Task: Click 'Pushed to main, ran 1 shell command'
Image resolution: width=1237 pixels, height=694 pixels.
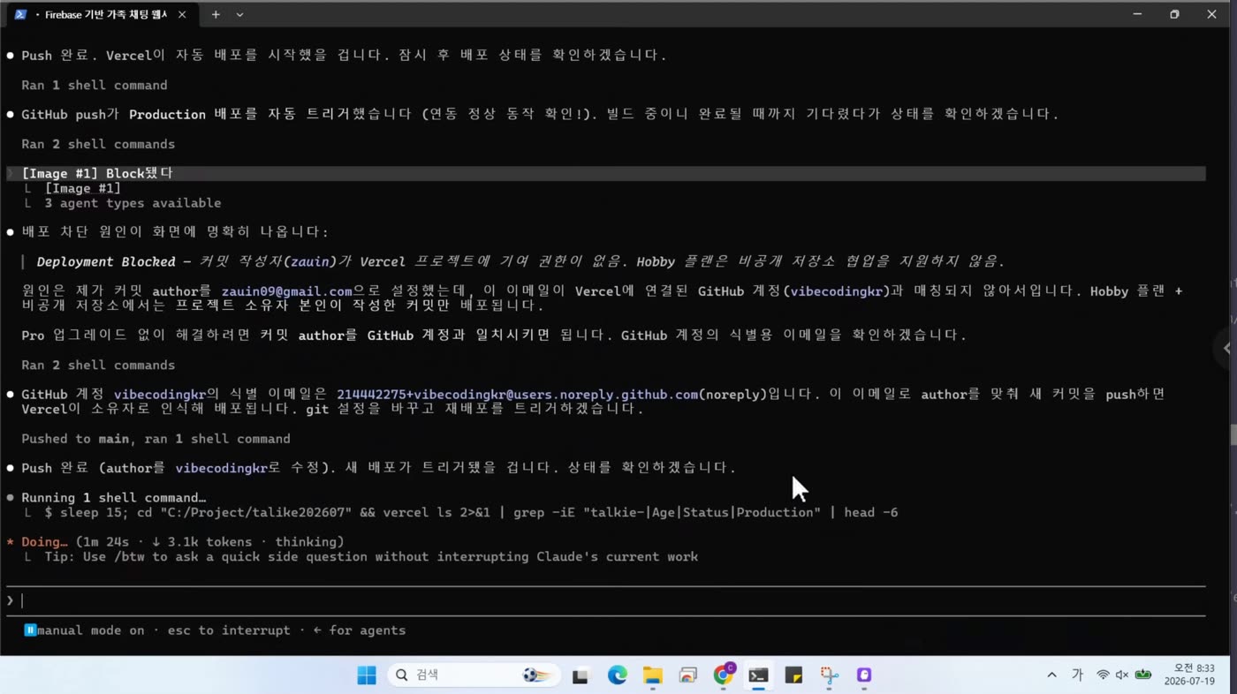Action: pos(156,439)
